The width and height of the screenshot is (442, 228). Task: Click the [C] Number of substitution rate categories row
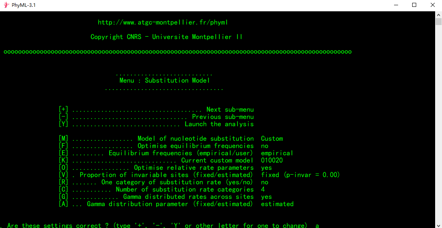click(x=162, y=189)
